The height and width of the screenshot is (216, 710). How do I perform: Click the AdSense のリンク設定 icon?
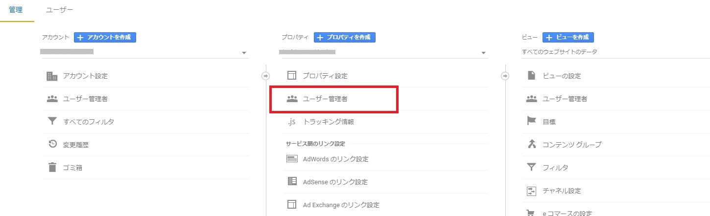(x=292, y=182)
